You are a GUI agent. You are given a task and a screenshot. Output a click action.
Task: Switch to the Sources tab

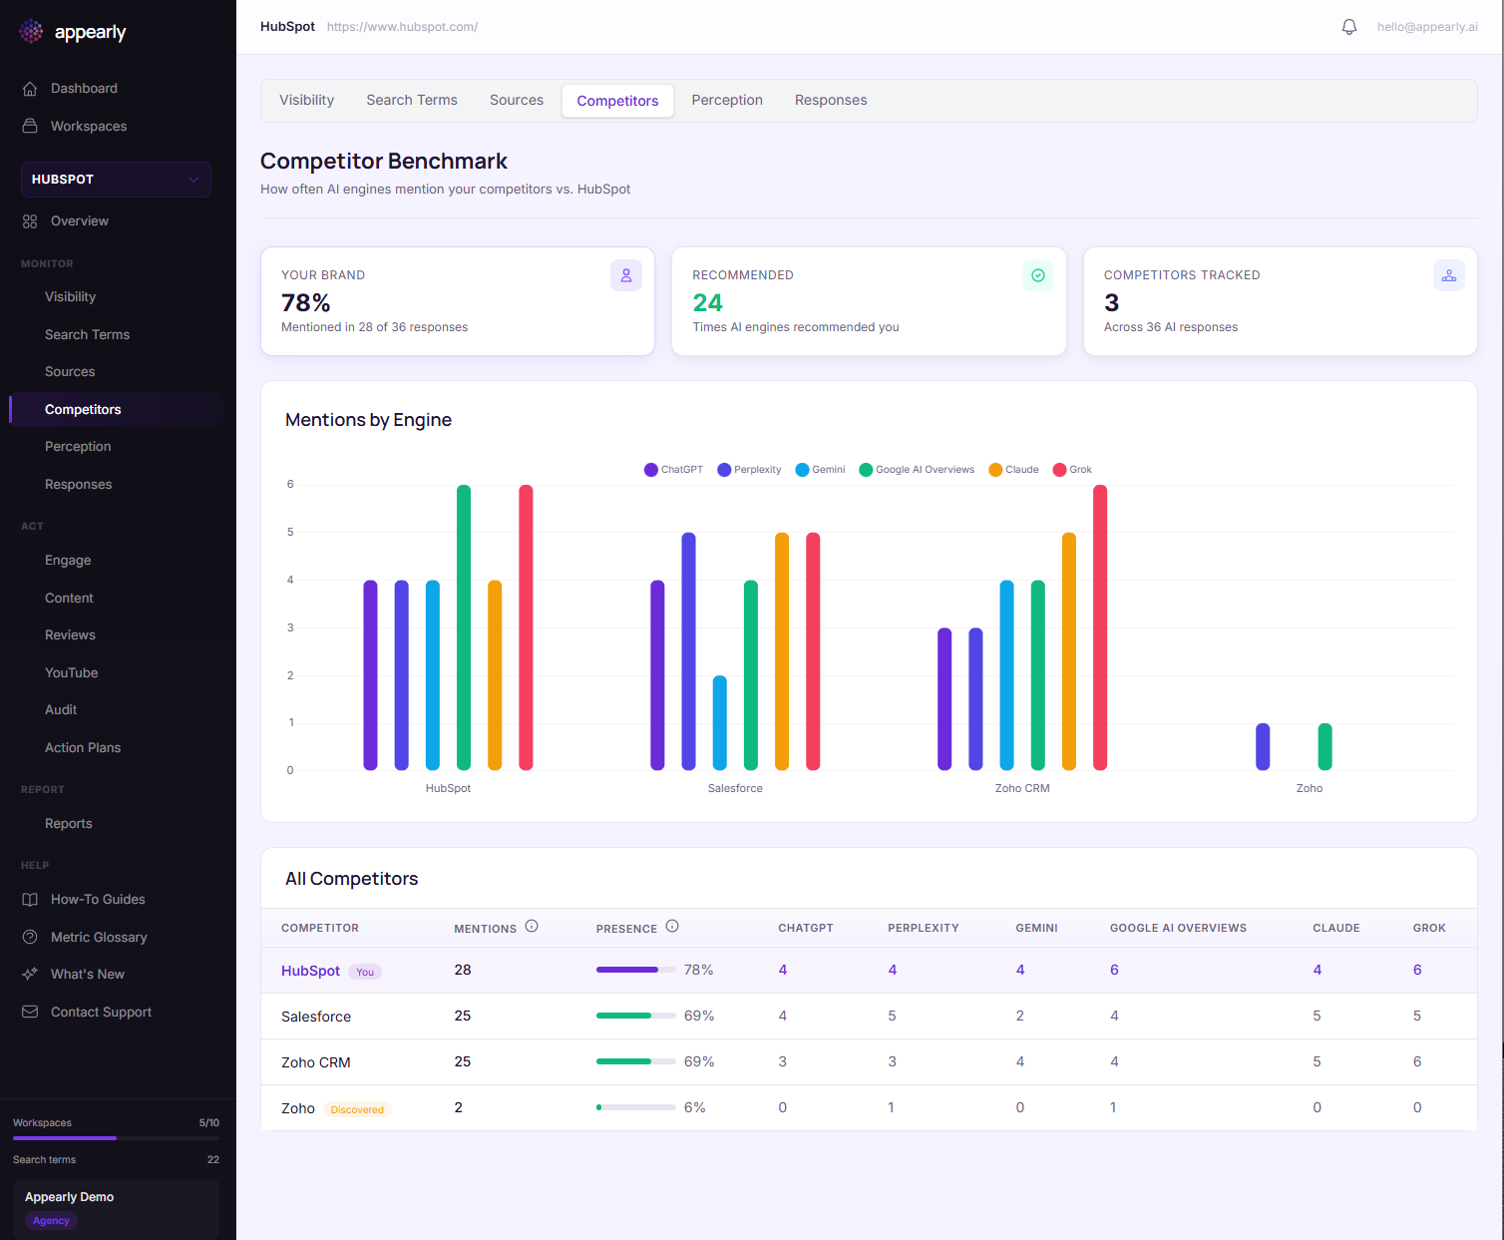pos(517,101)
